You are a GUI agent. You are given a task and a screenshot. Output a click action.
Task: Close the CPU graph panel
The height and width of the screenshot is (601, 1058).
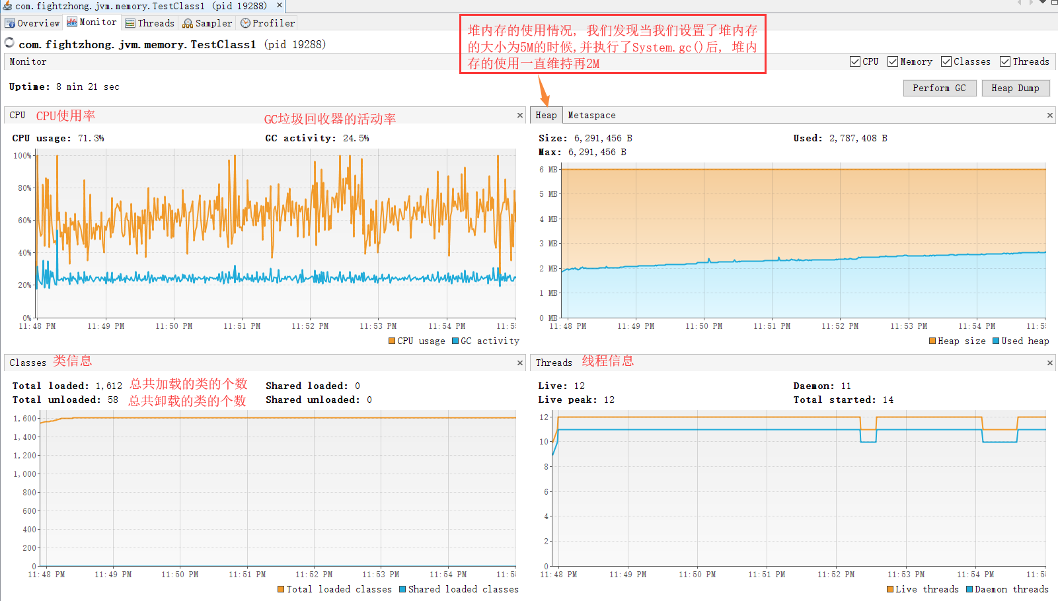tap(520, 116)
